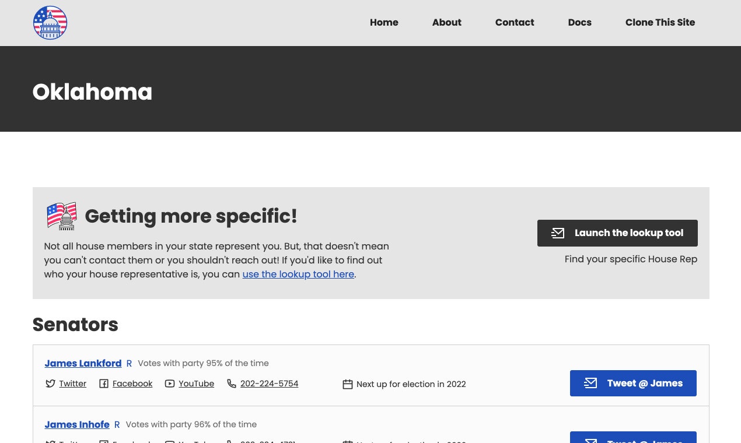Open the About page
This screenshot has height=443, width=741.
(447, 23)
